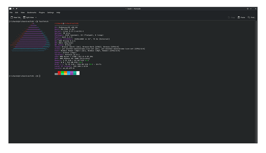Click the window title 'bash — Konsole'
Viewport: 266px width, 153px height.
(134, 8)
